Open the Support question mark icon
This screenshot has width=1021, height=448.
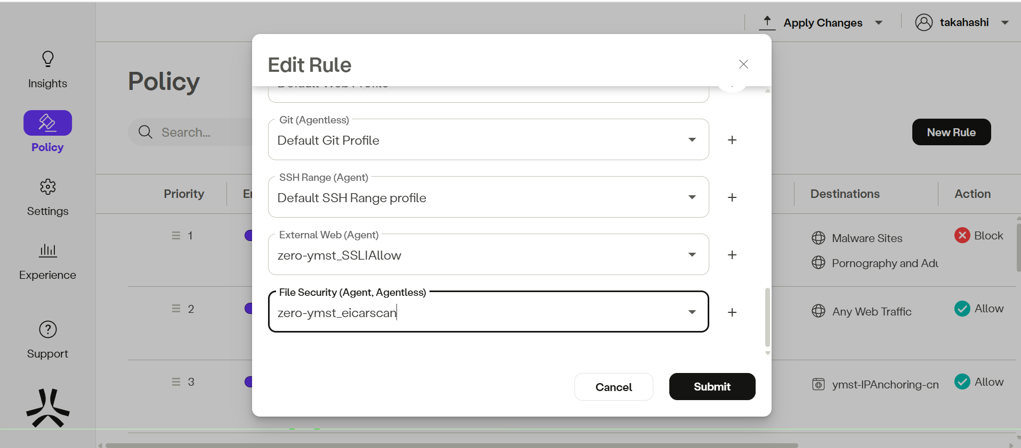[47, 329]
